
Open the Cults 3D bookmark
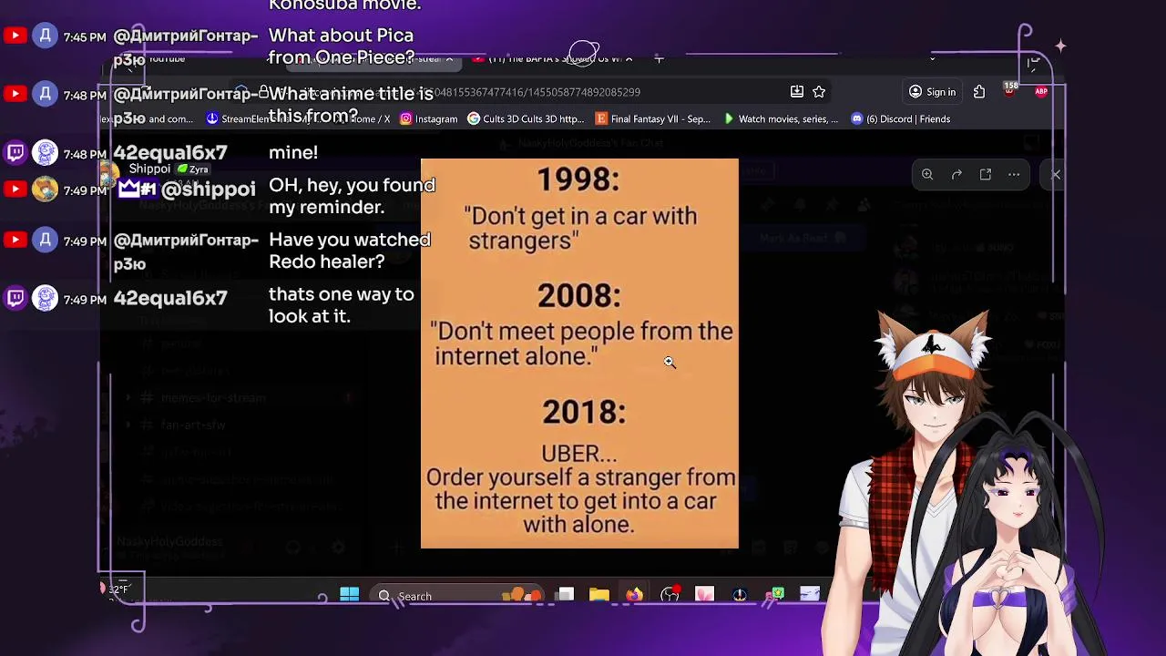coord(526,119)
